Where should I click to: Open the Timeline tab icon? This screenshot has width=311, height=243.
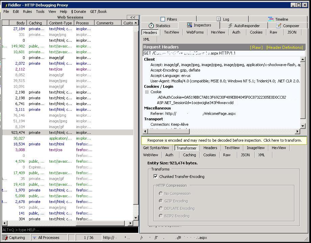point(271,19)
